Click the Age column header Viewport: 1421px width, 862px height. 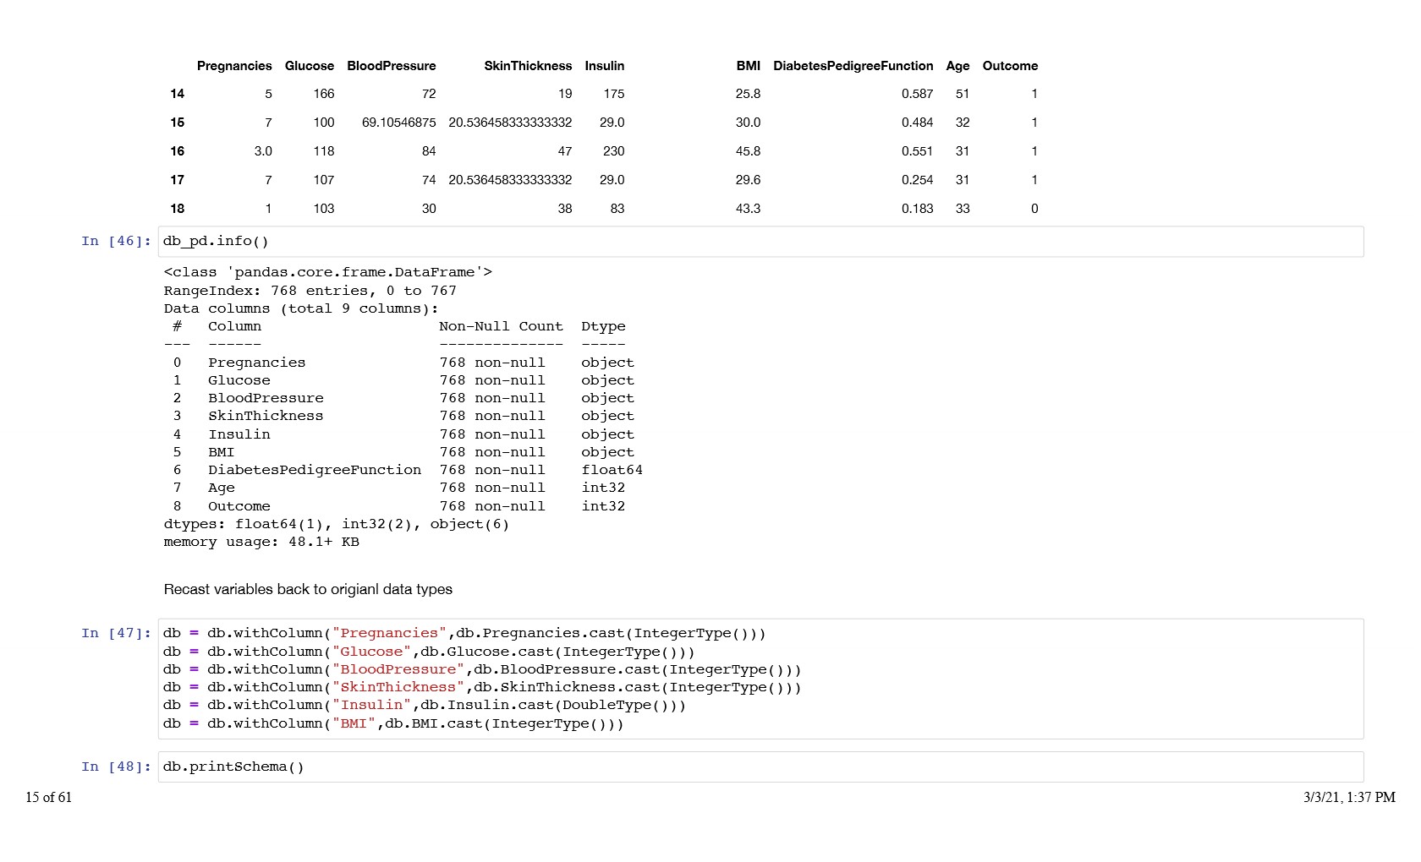(x=957, y=66)
